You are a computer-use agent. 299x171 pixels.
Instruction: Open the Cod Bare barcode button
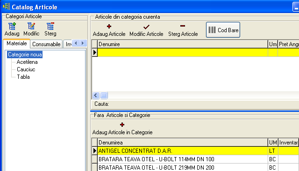coord(223,30)
